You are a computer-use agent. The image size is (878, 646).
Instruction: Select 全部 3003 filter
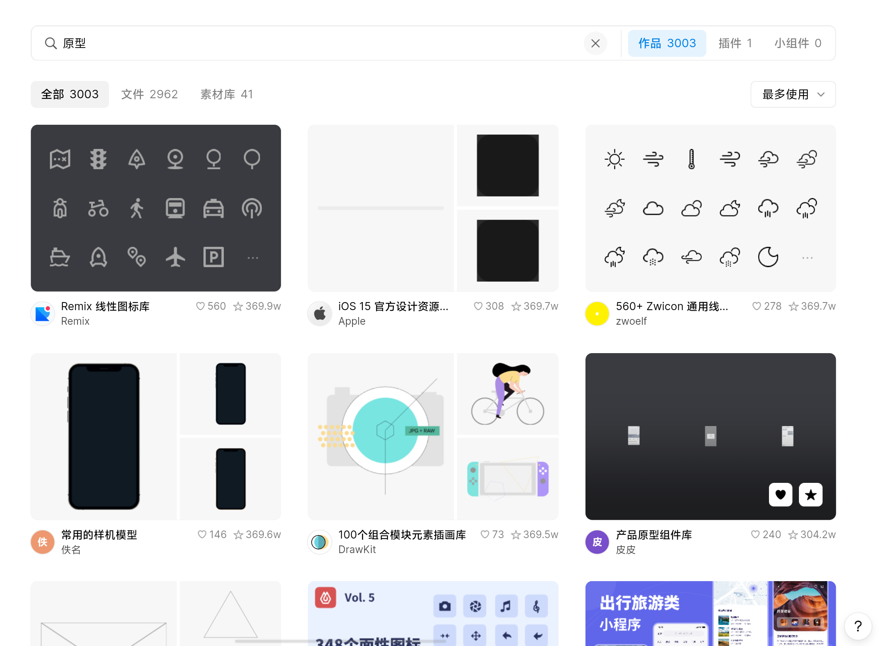click(x=69, y=94)
